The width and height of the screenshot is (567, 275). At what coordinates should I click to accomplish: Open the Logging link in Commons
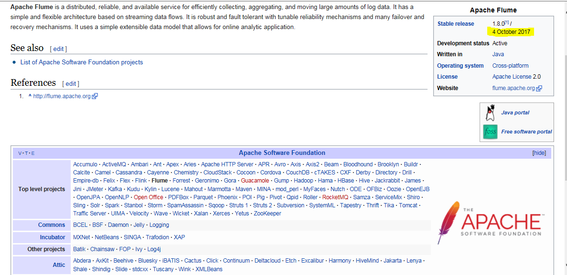click(159, 225)
